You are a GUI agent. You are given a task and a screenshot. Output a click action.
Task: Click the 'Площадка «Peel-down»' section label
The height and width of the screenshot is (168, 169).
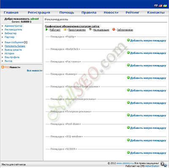[x=66, y=124]
